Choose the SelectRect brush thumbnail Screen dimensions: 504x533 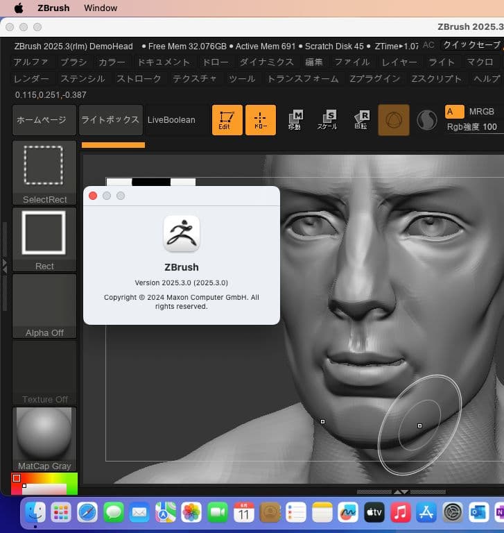(x=44, y=172)
